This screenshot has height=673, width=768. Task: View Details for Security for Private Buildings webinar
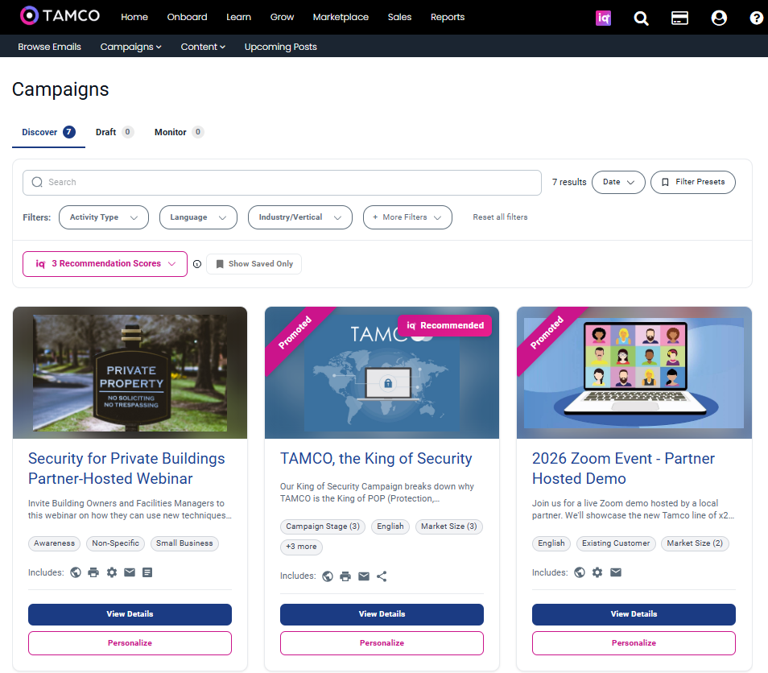pos(130,614)
